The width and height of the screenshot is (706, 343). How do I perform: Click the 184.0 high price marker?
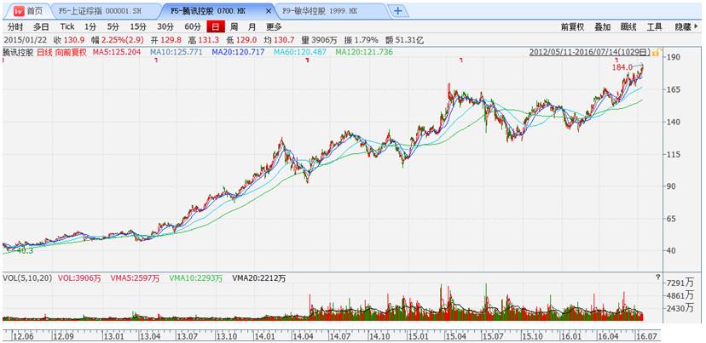coord(622,67)
